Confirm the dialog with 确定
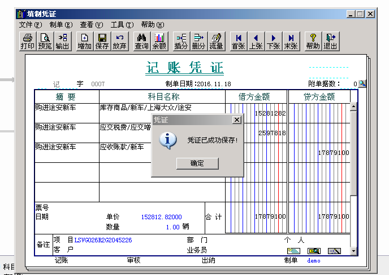This screenshot has height=275, width=389. pyautogui.click(x=197, y=163)
